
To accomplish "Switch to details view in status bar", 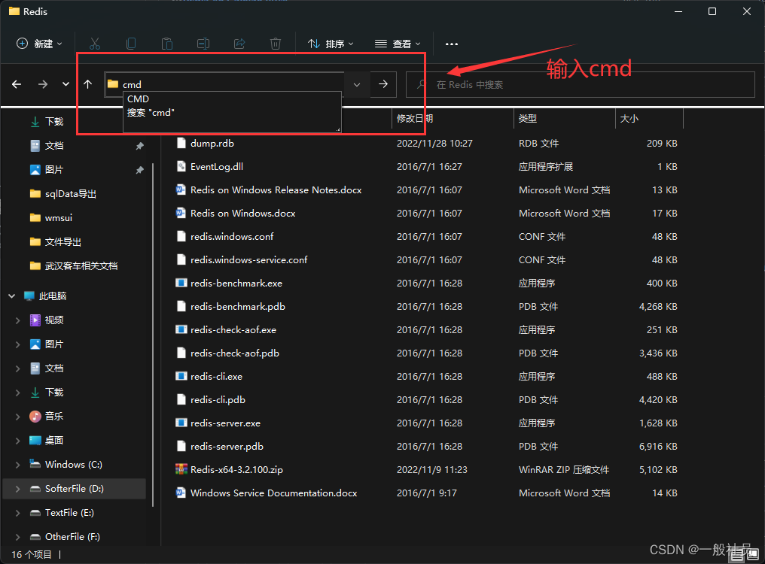I will tap(737, 554).
